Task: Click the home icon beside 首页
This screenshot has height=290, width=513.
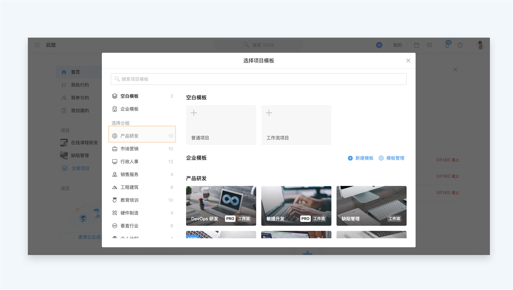Action: coord(64,72)
